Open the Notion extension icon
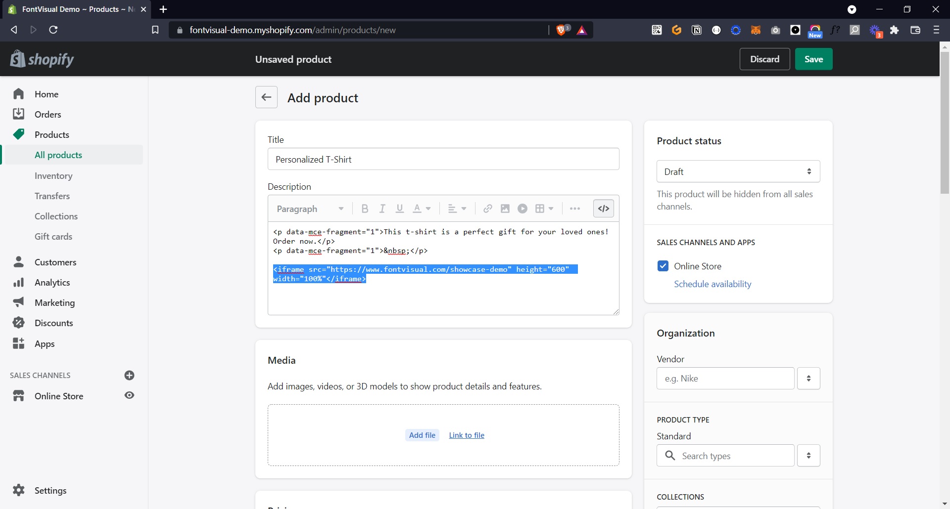 (x=697, y=30)
